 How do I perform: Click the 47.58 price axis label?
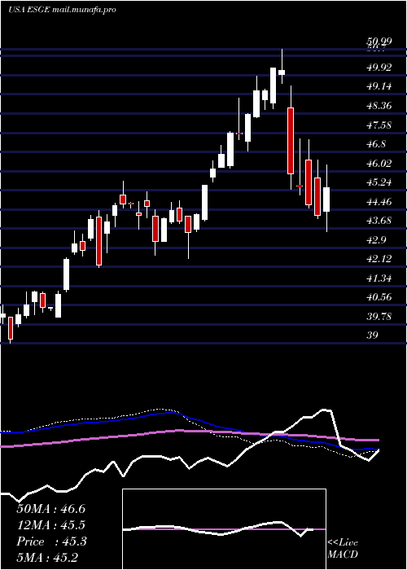pyautogui.click(x=379, y=125)
